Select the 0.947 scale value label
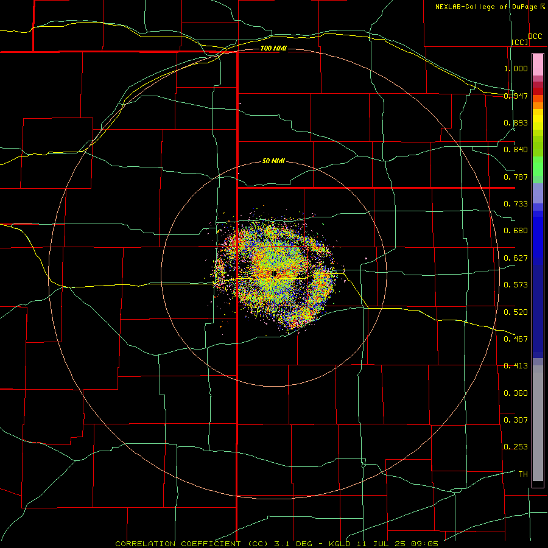Screen dimensions: 548x548 pos(516,96)
